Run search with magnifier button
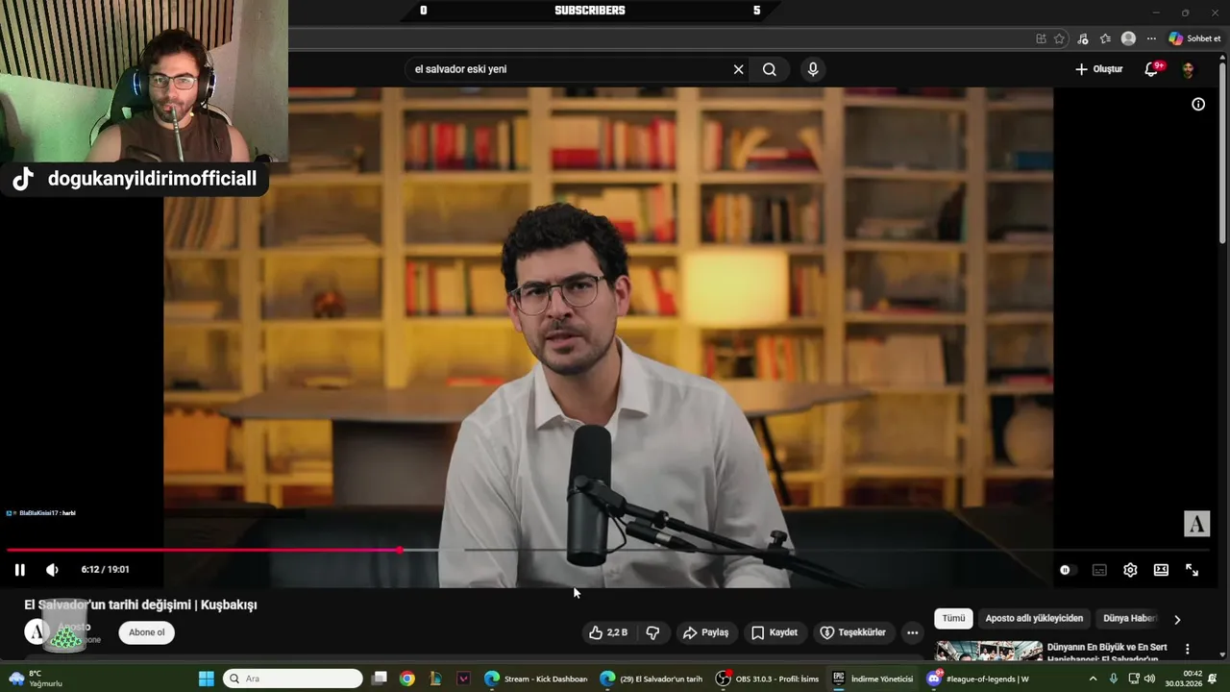 (x=770, y=69)
